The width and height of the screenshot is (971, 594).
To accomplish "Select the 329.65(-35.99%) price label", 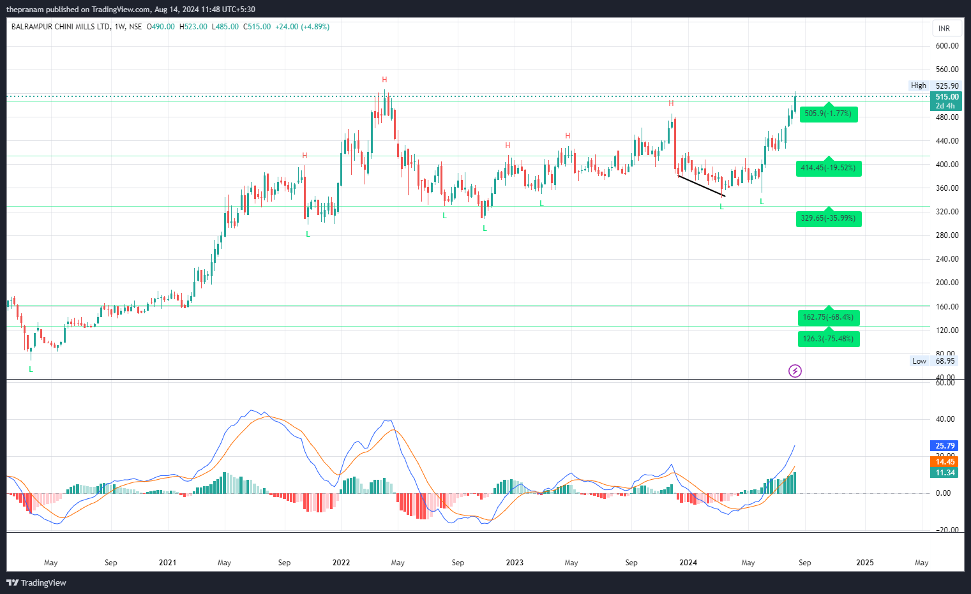I will [x=829, y=218].
